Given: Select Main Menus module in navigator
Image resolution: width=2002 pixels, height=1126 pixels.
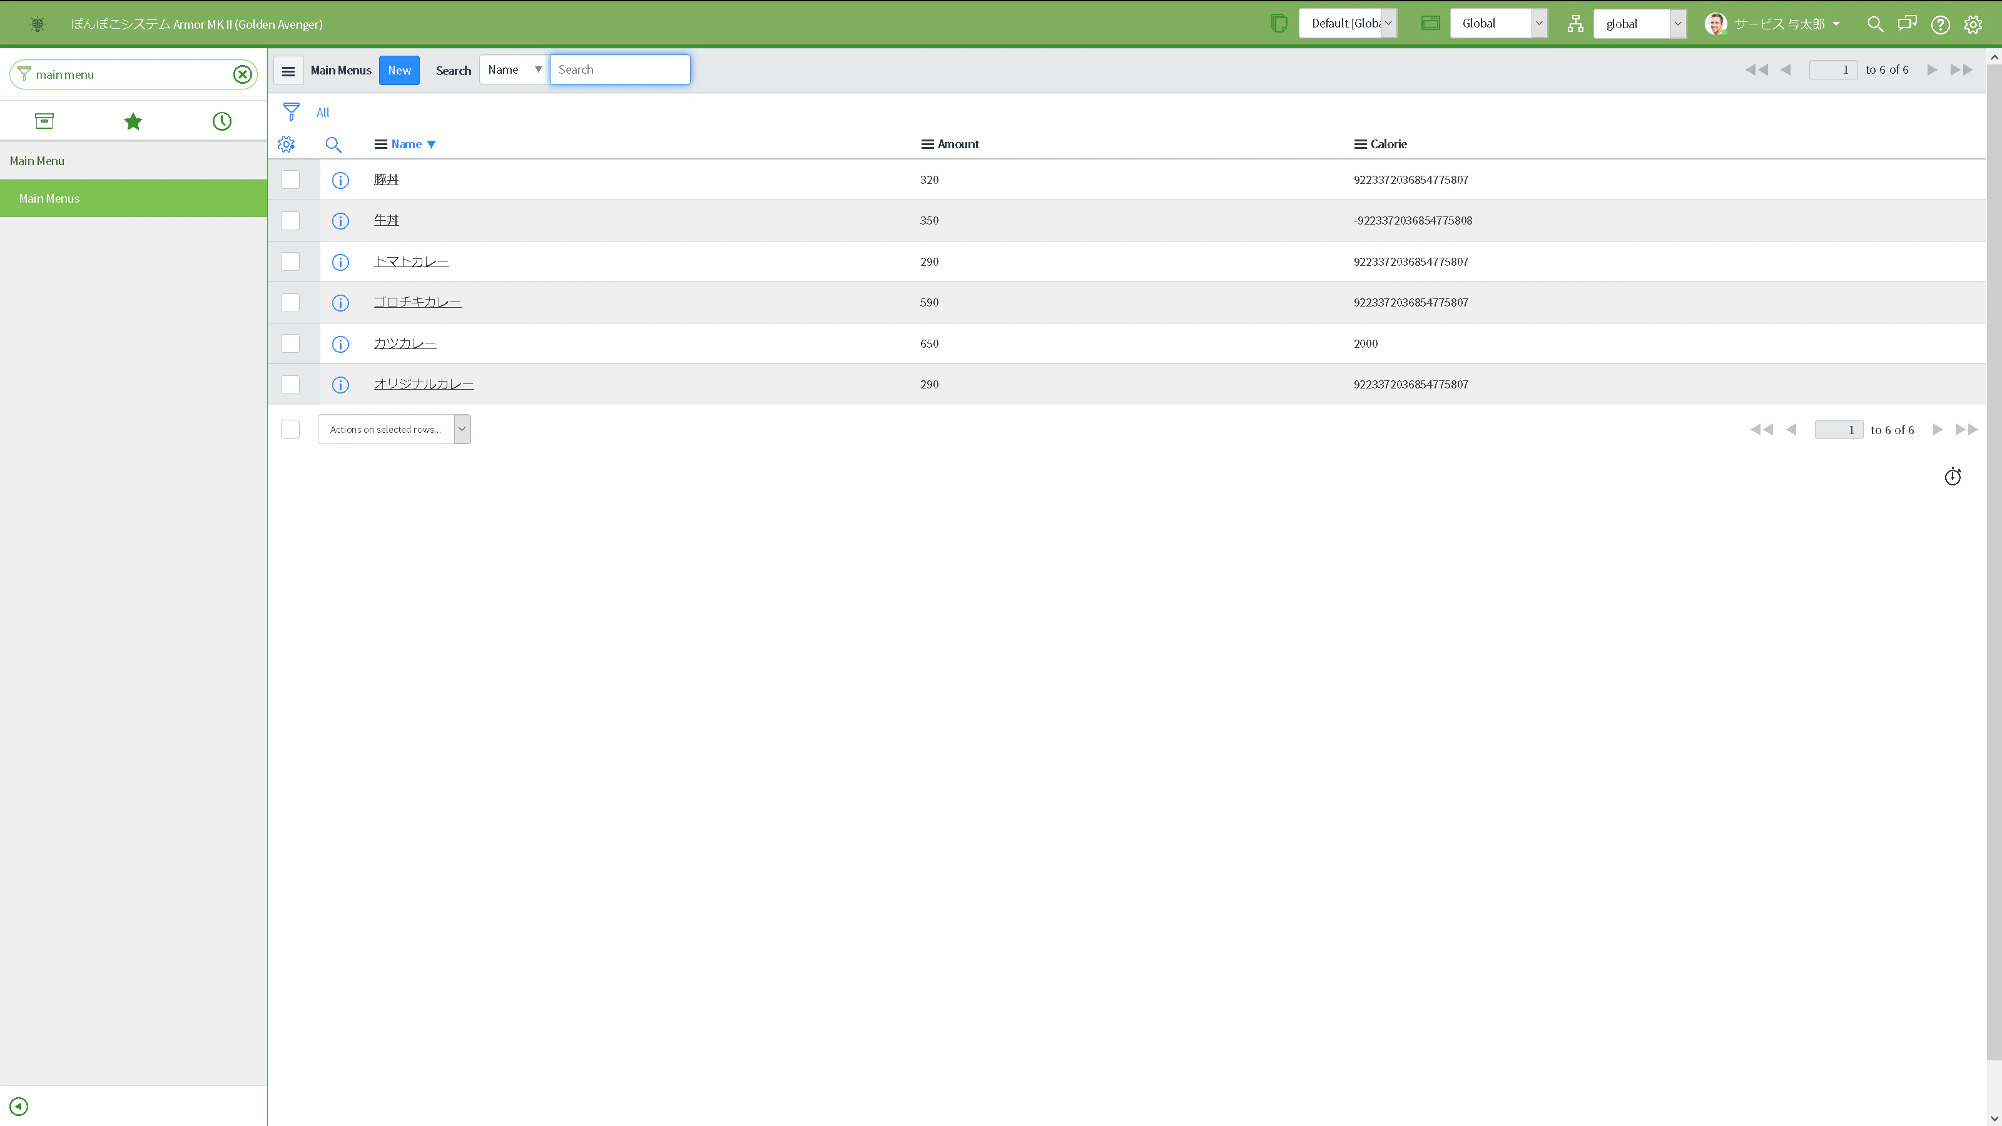Looking at the screenshot, I should [134, 198].
